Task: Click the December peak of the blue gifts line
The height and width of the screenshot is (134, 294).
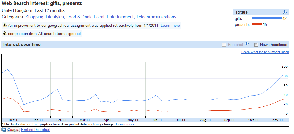Action: [7, 69]
